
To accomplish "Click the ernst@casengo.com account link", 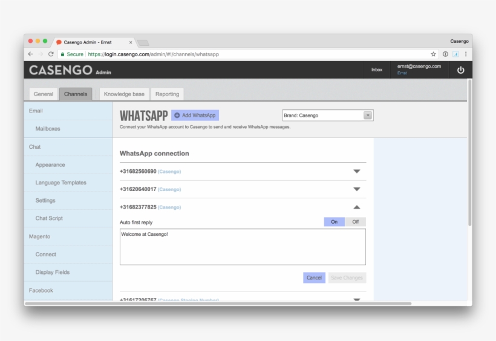I will 419,67.
